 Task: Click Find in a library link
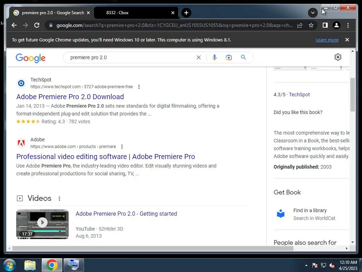coord(310,210)
